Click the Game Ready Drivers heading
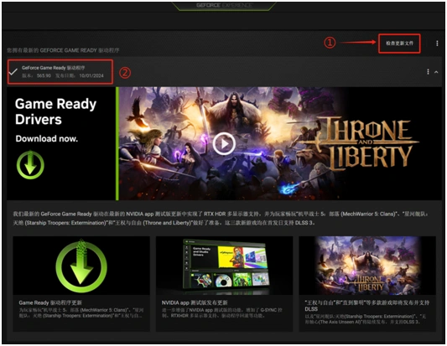 coord(55,111)
